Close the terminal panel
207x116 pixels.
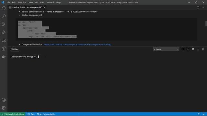(203, 49)
